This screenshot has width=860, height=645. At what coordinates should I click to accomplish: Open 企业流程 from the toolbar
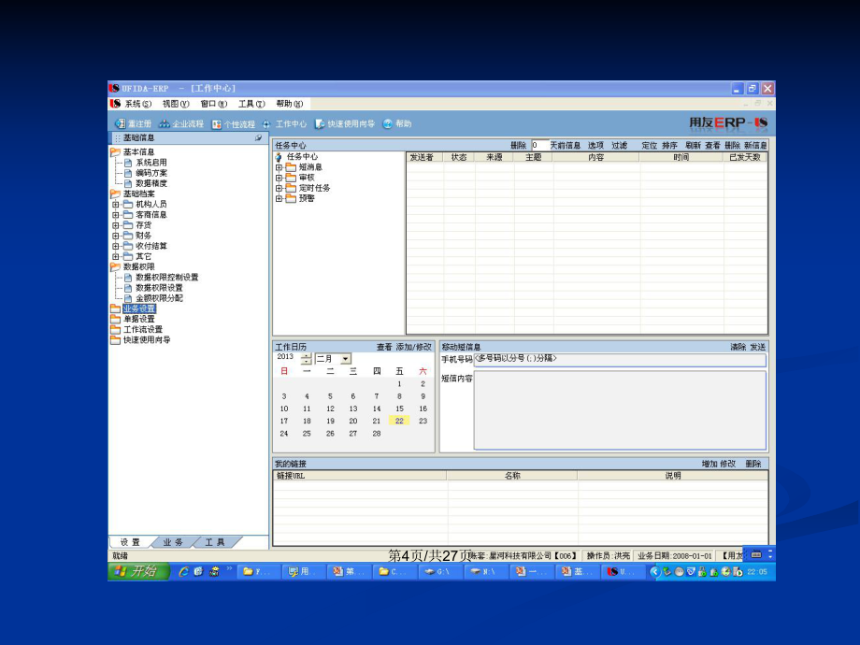(165, 123)
